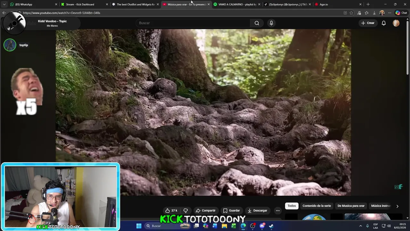The width and height of the screenshot is (410, 231).
Task: Add page to favorites star icon
Action: 351,13
